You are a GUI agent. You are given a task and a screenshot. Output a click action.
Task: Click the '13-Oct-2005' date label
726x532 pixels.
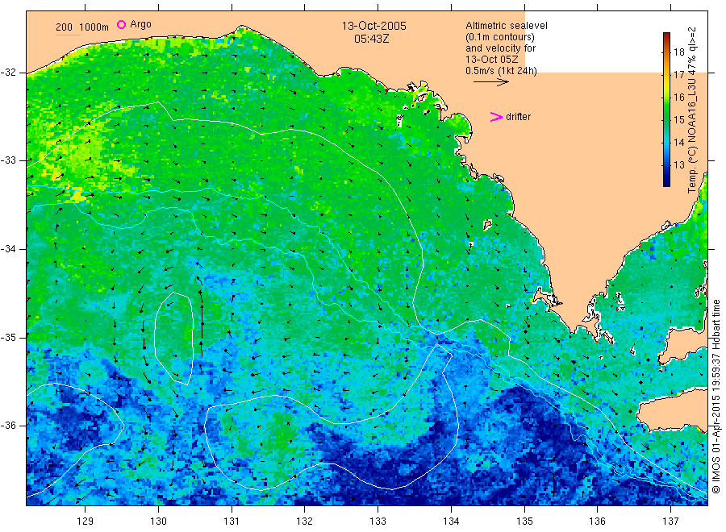click(x=373, y=27)
